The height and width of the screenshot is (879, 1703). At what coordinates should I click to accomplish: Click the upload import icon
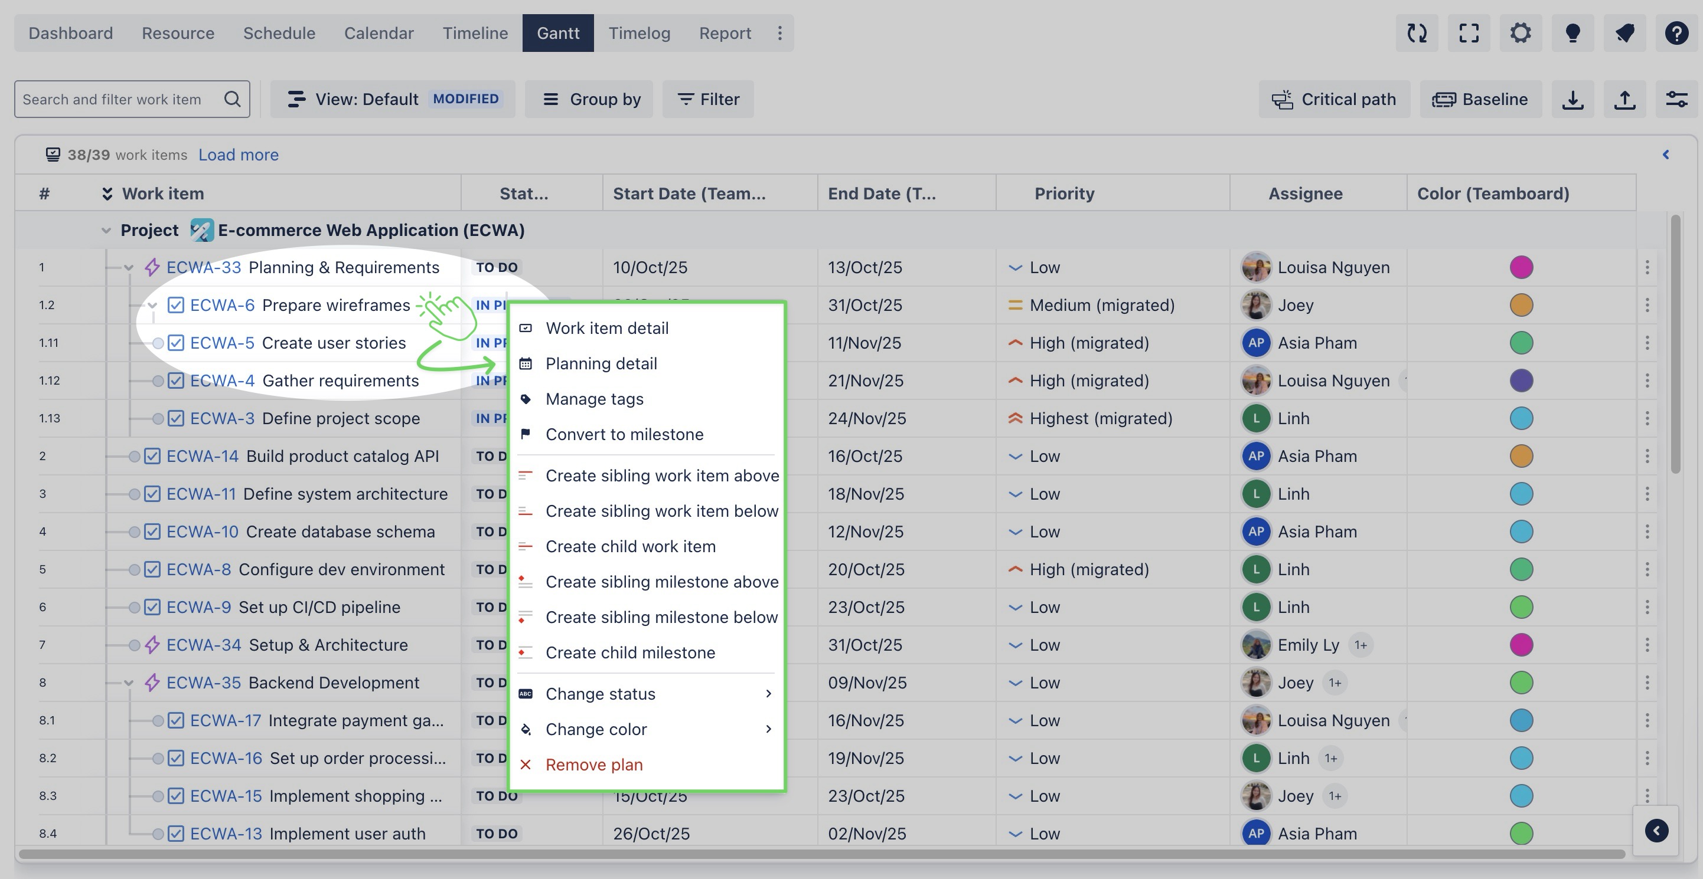(1624, 99)
